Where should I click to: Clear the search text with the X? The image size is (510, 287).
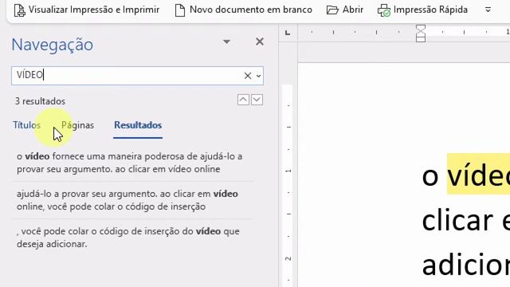(248, 76)
